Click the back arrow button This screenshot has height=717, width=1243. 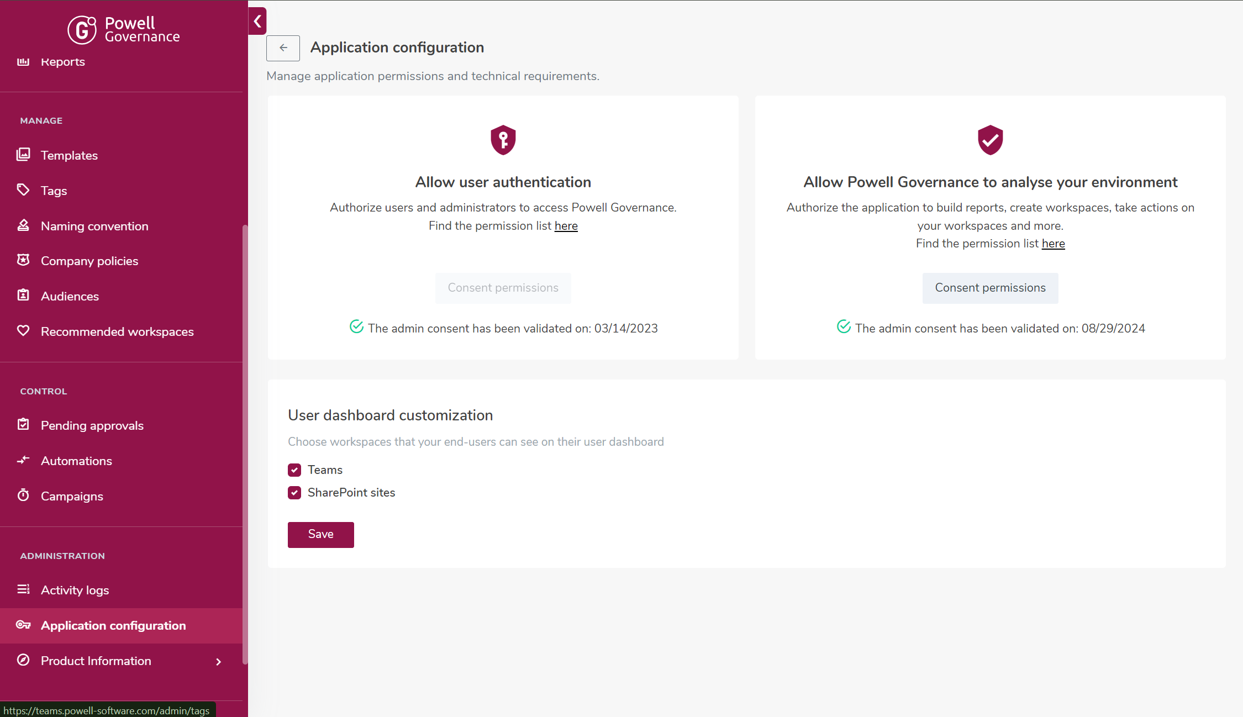click(x=283, y=48)
